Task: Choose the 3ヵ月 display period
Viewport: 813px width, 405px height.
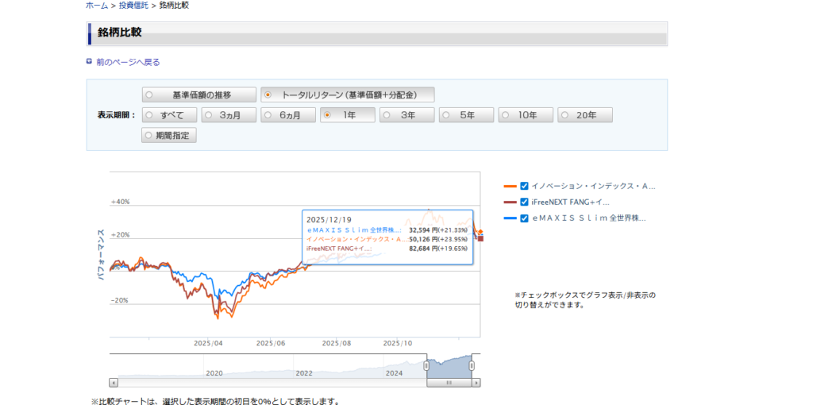Action: click(229, 115)
